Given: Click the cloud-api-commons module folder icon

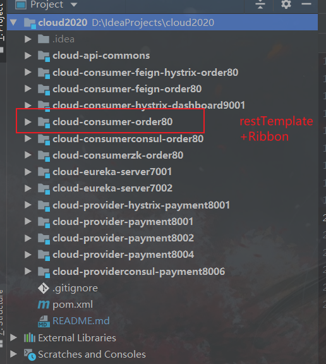Looking at the screenshot, I should pos(44,56).
